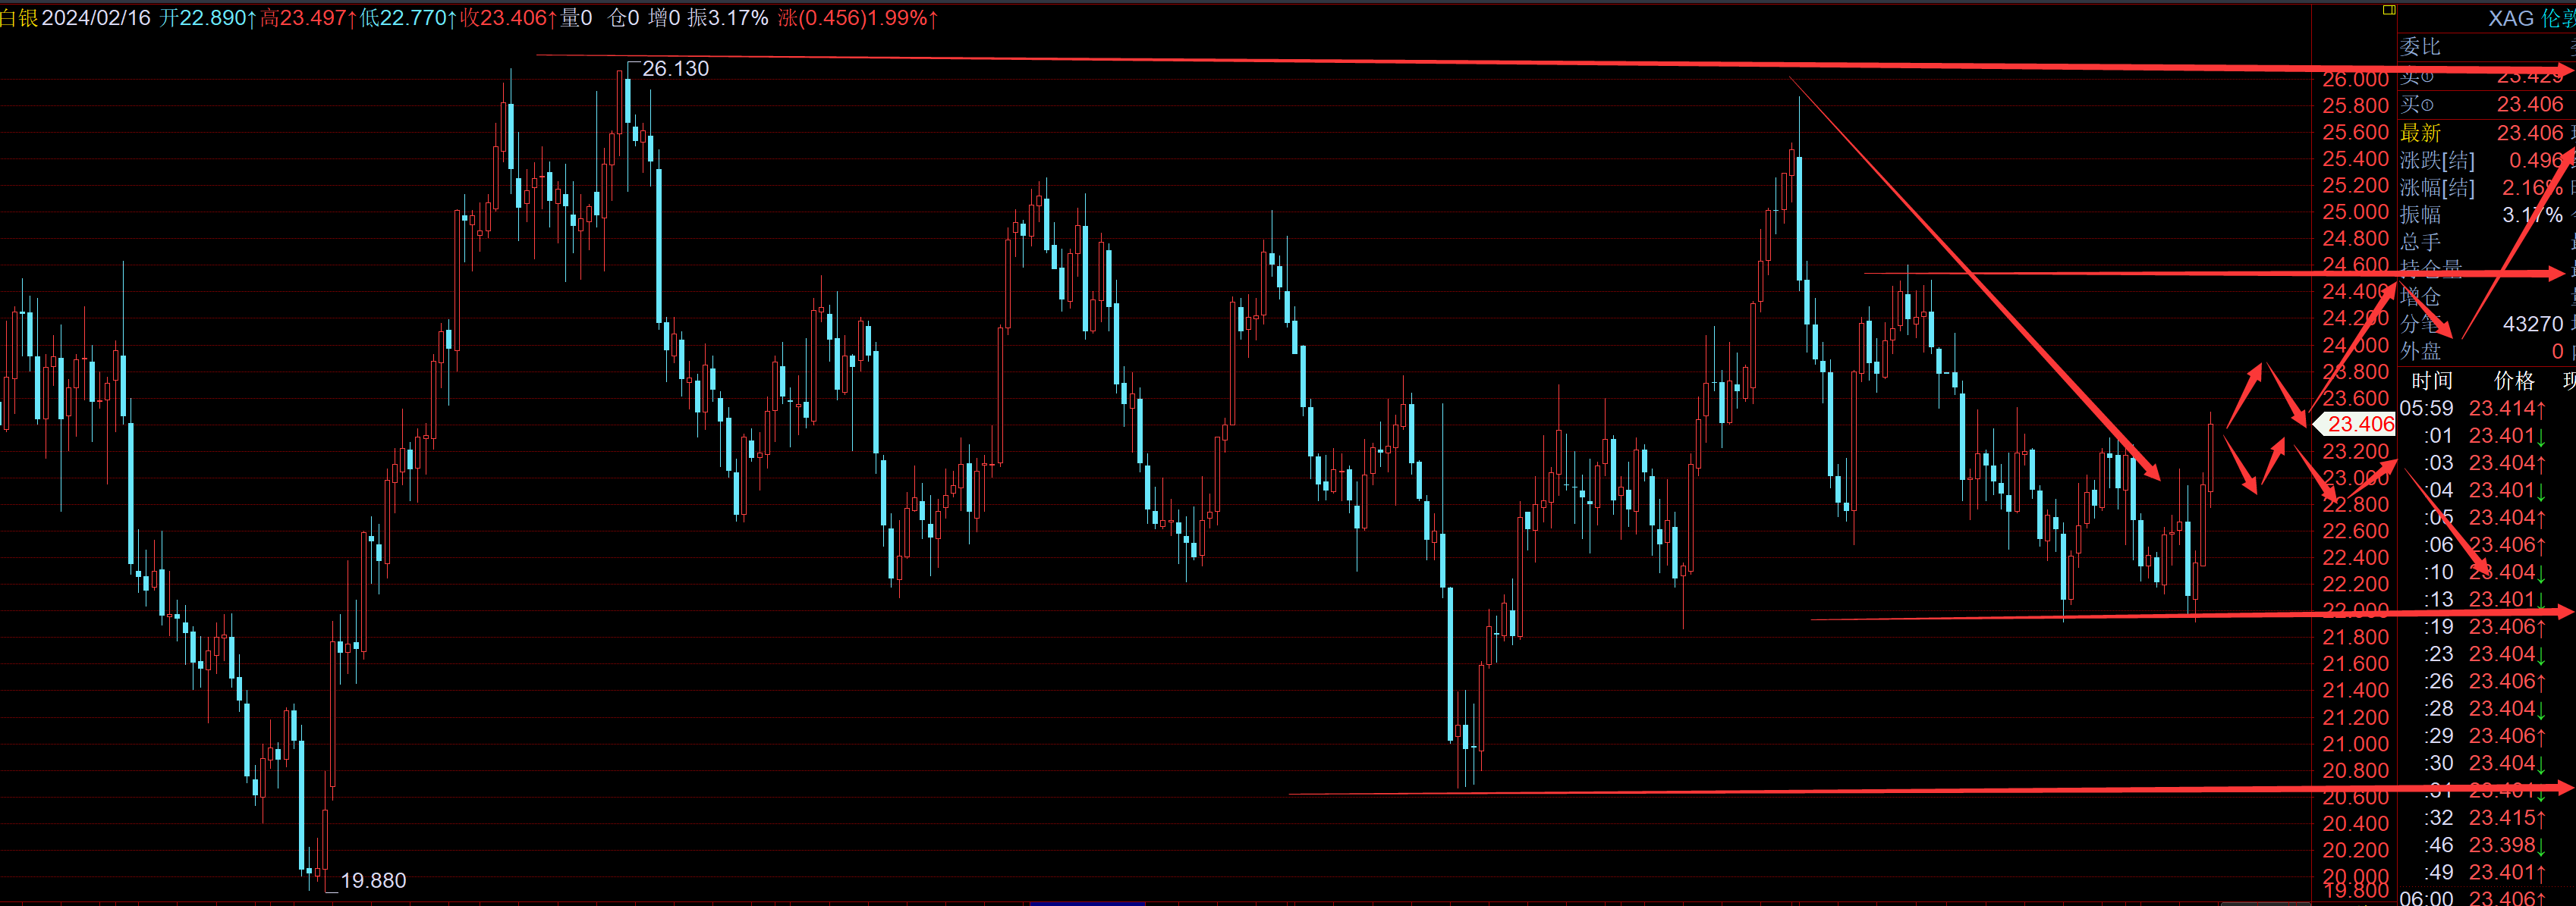Click the open price 开22.890 in the header
Image resolution: width=2576 pixels, height=906 pixels.
coord(207,18)
